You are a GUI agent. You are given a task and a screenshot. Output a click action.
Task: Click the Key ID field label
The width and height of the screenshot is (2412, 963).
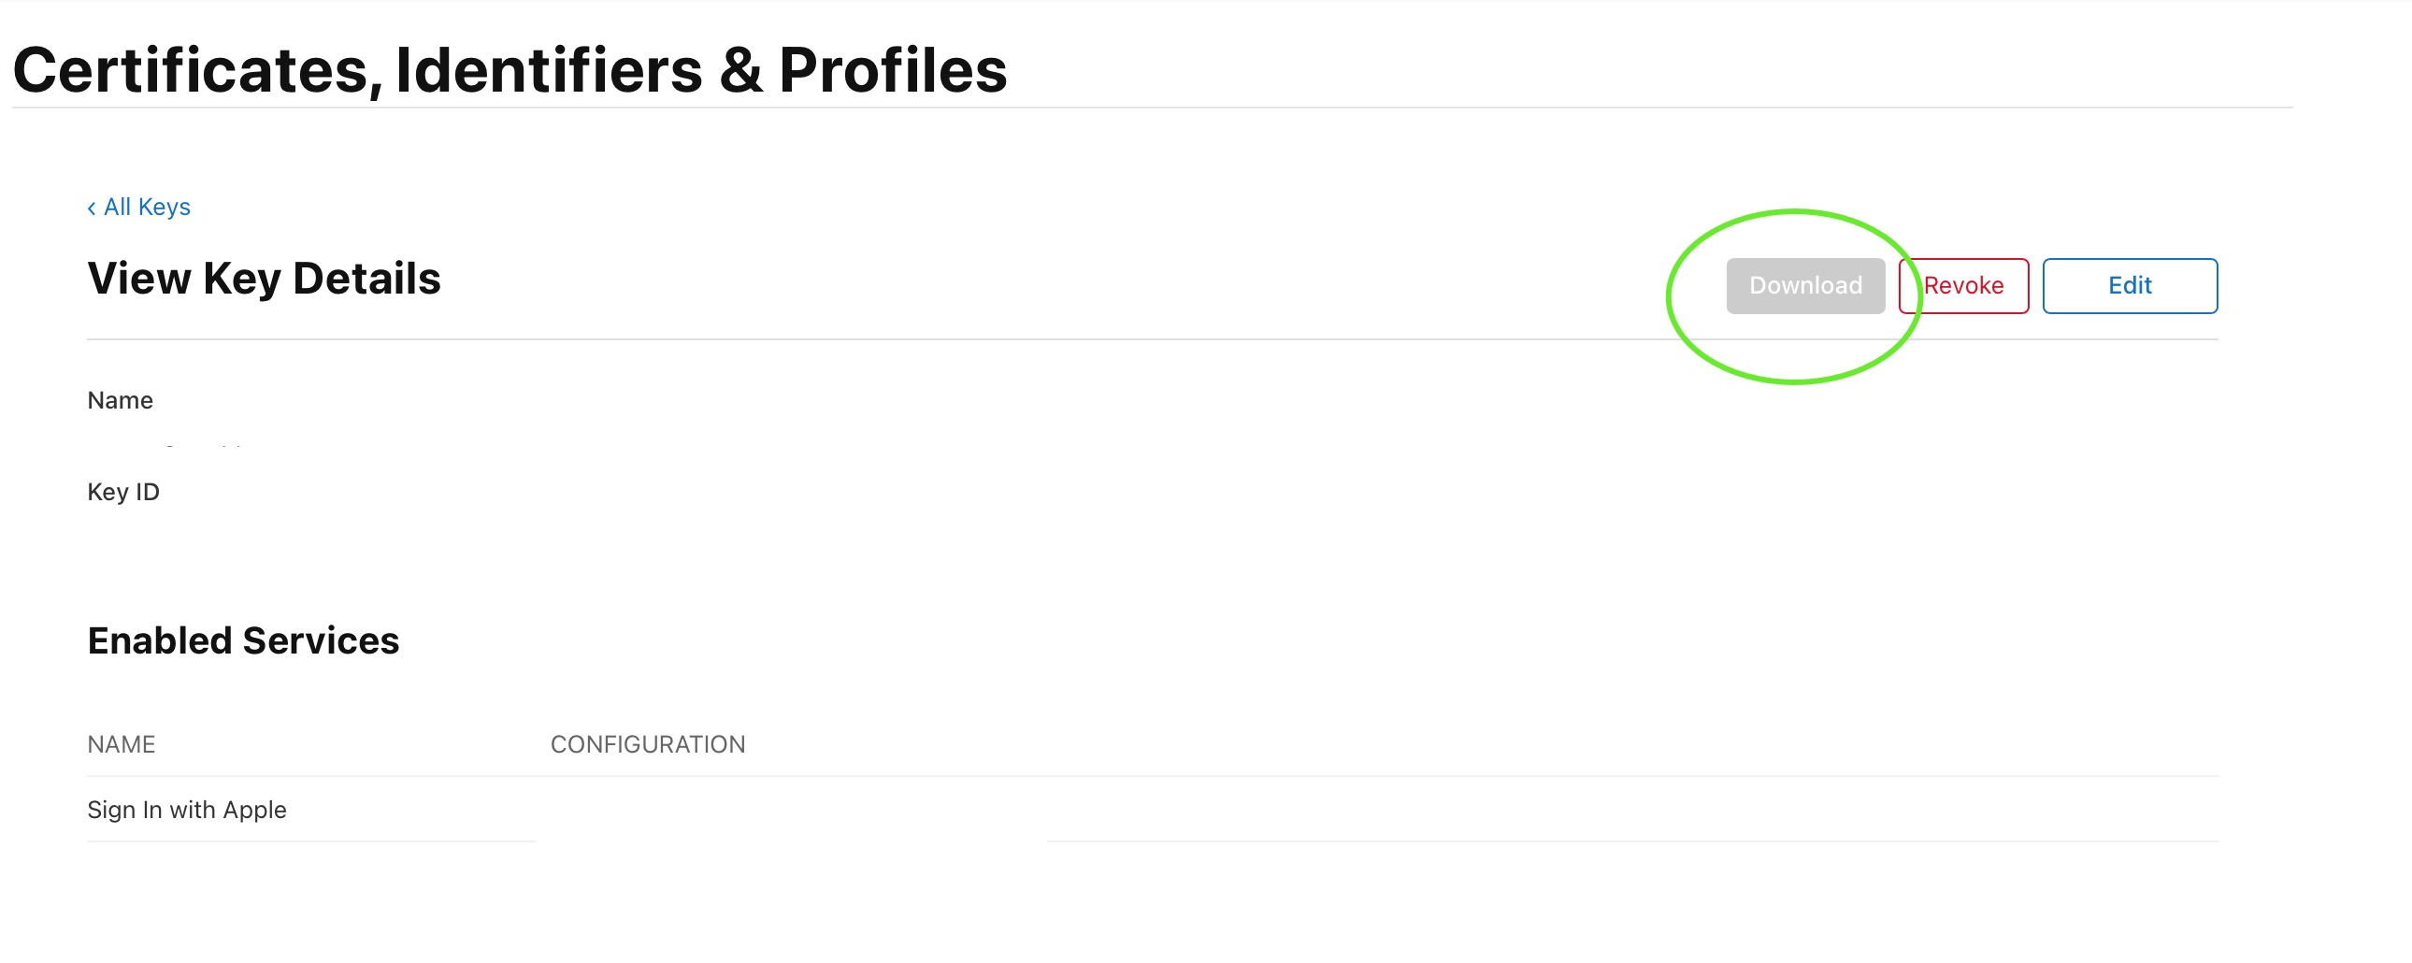coord(123,493)
